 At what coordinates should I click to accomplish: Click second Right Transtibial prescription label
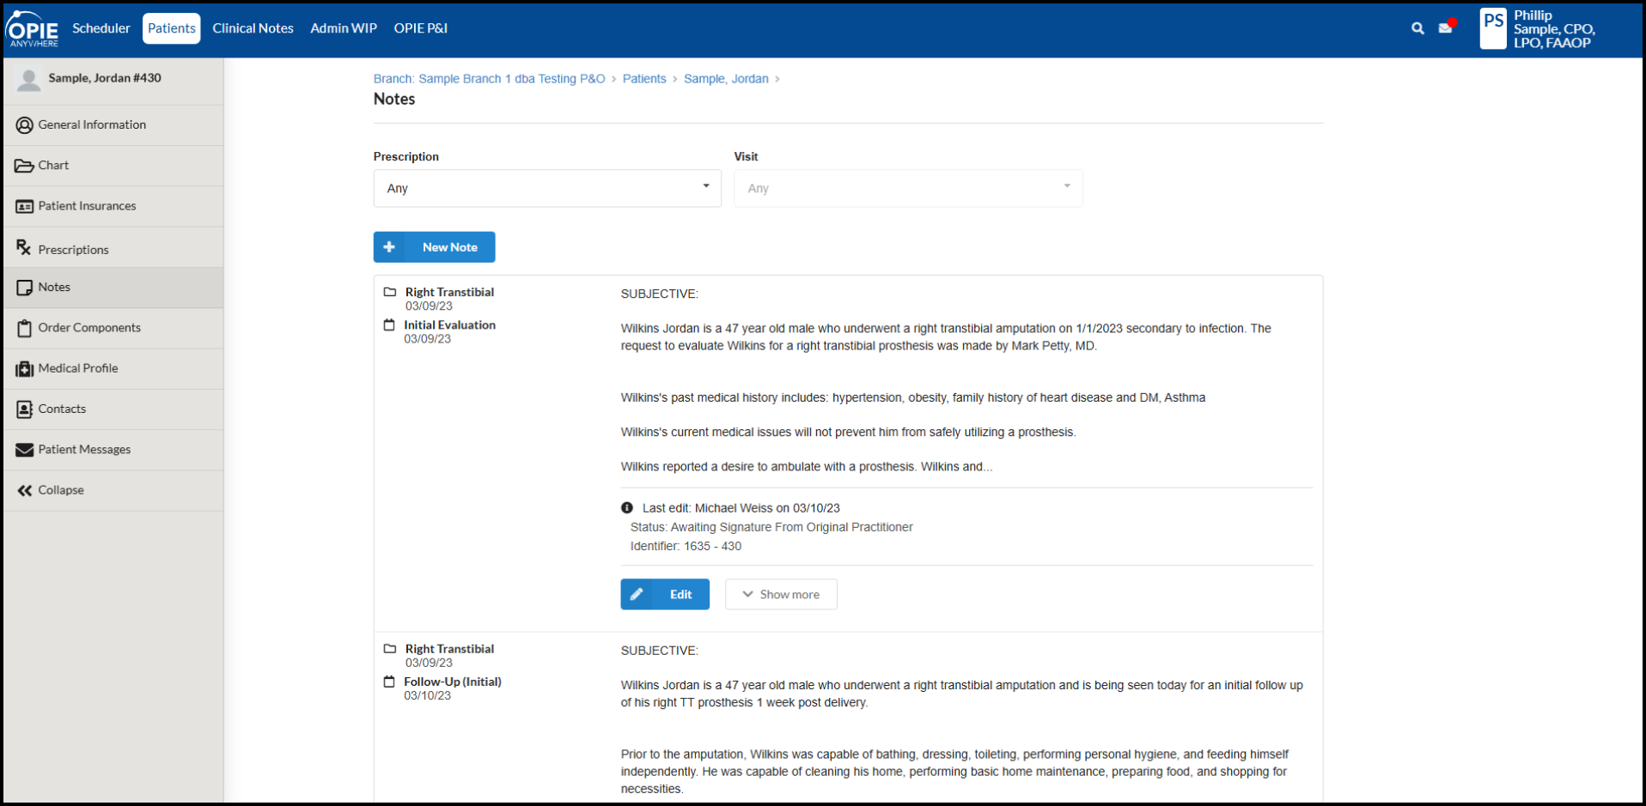449,649
